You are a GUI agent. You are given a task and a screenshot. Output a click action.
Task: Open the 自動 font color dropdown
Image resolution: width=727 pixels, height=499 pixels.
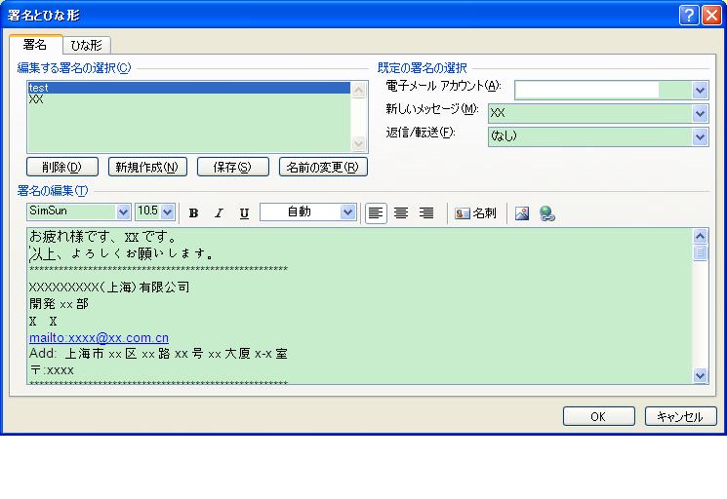[347, 212]
